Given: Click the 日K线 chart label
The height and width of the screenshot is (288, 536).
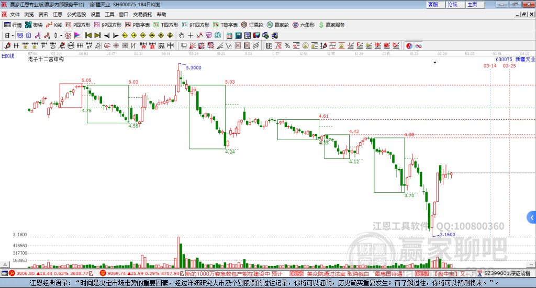Looking at the screenshot, I should click(7, 56).
